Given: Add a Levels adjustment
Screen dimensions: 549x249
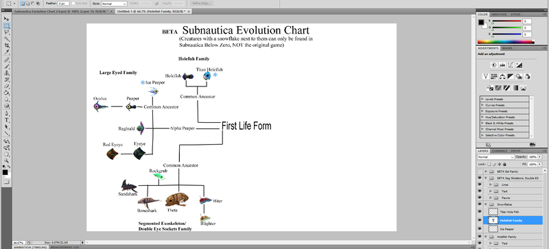Looking at the screenshot, I should [x=502, y=64].
